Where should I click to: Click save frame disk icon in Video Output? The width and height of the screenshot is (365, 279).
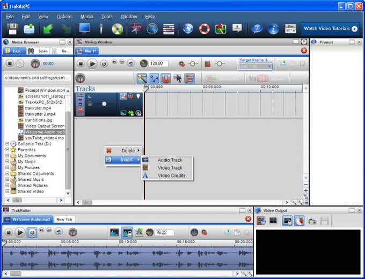pos(324,221)
